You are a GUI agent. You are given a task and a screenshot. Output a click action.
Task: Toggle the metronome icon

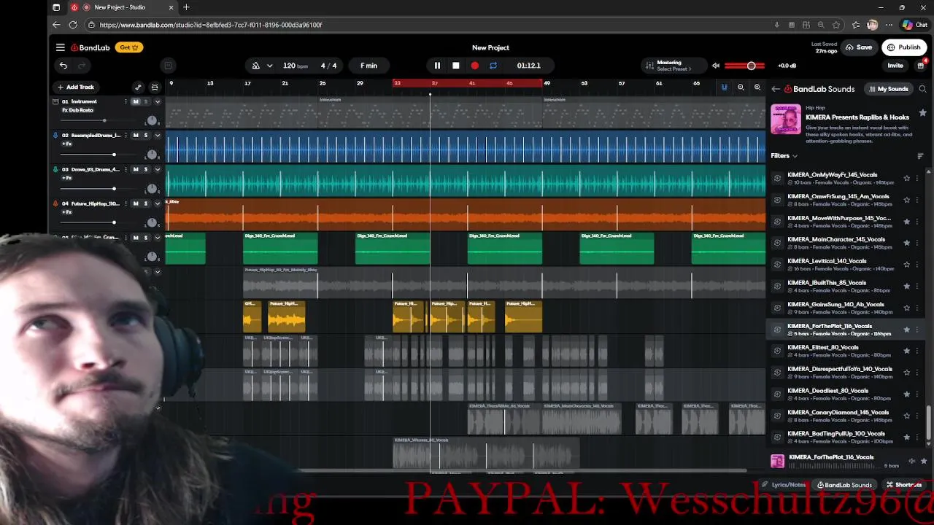[x=255, y=66]
